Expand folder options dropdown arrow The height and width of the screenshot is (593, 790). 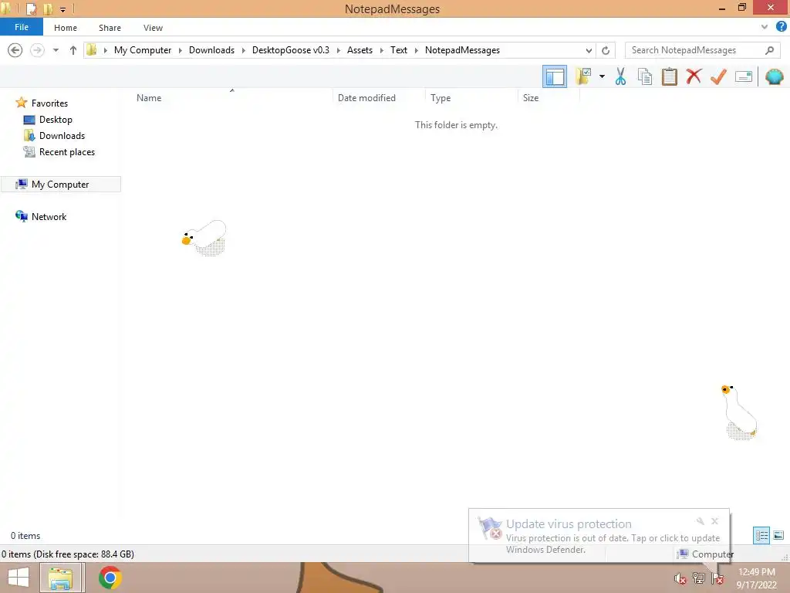point(602,76)
